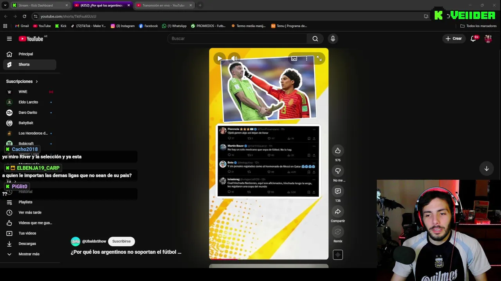
Task: Share the short via Compartir
Action: [338, 212]
